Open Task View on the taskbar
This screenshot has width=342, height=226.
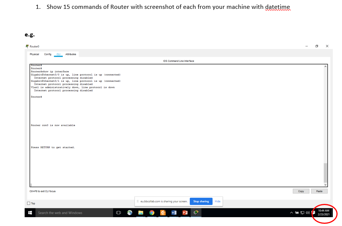[118, 213]
